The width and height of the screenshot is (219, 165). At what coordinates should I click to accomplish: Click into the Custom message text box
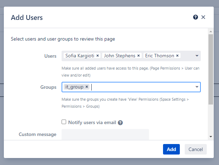click(105, 134)
